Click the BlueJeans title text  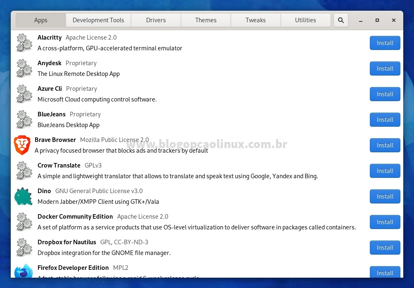pos(52,114)
